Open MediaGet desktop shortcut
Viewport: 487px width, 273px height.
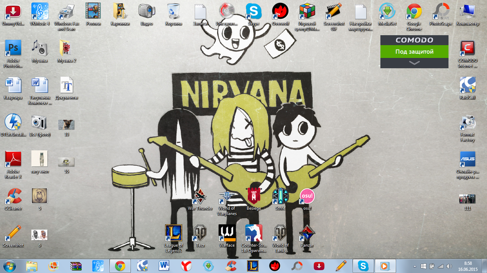coord(387,14)
